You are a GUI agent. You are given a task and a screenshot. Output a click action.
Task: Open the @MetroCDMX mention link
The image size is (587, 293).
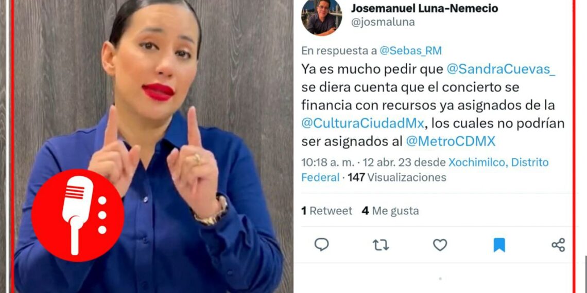click(451, 141)
